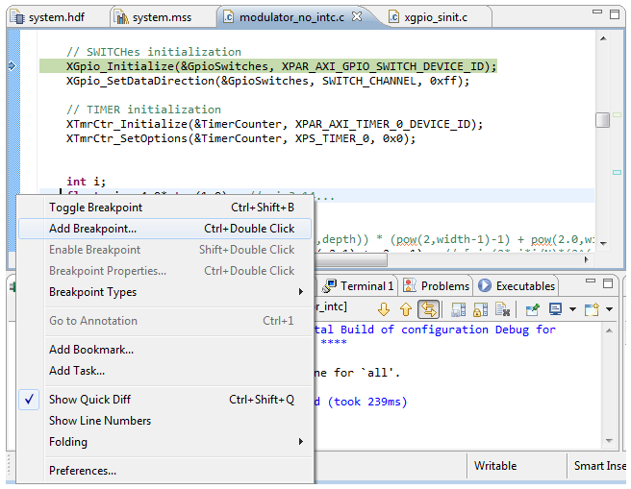Go to next error with down arrow
This screenshot has width=631, height=489.
point(384,309)
